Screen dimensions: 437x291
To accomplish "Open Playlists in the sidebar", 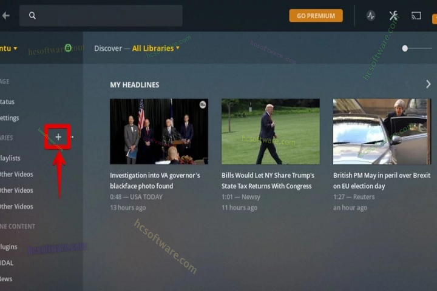I will point(10,158).
